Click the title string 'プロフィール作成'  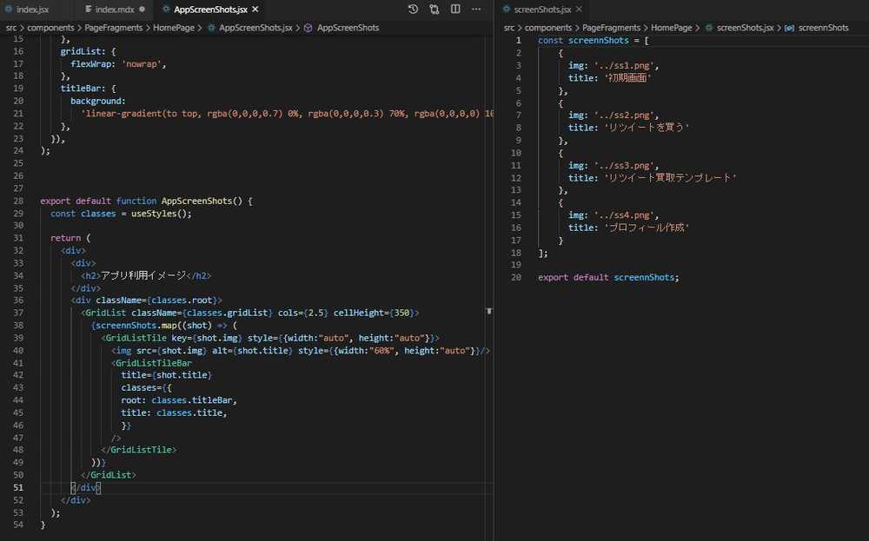coord(647,228)
